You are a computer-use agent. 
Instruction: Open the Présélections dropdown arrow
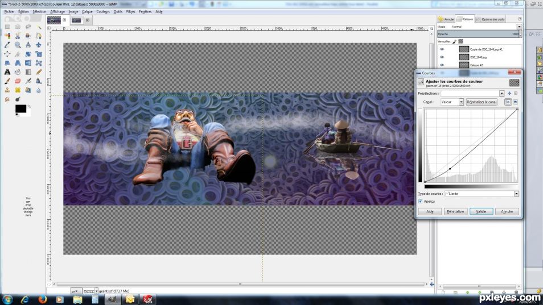[x=501, y=93]
